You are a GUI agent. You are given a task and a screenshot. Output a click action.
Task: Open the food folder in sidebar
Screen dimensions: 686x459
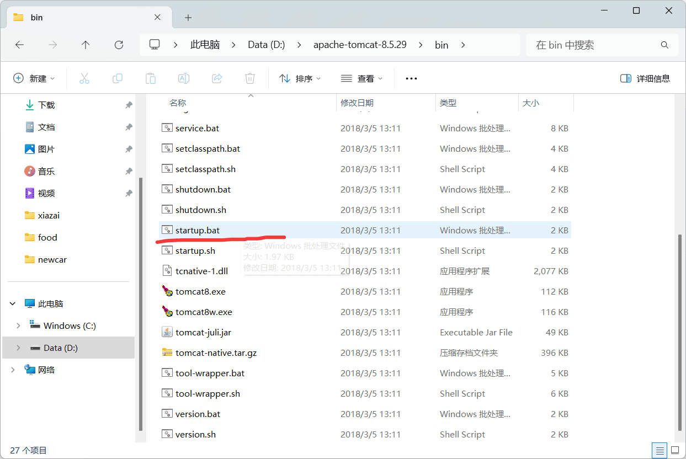coord(47,237)
